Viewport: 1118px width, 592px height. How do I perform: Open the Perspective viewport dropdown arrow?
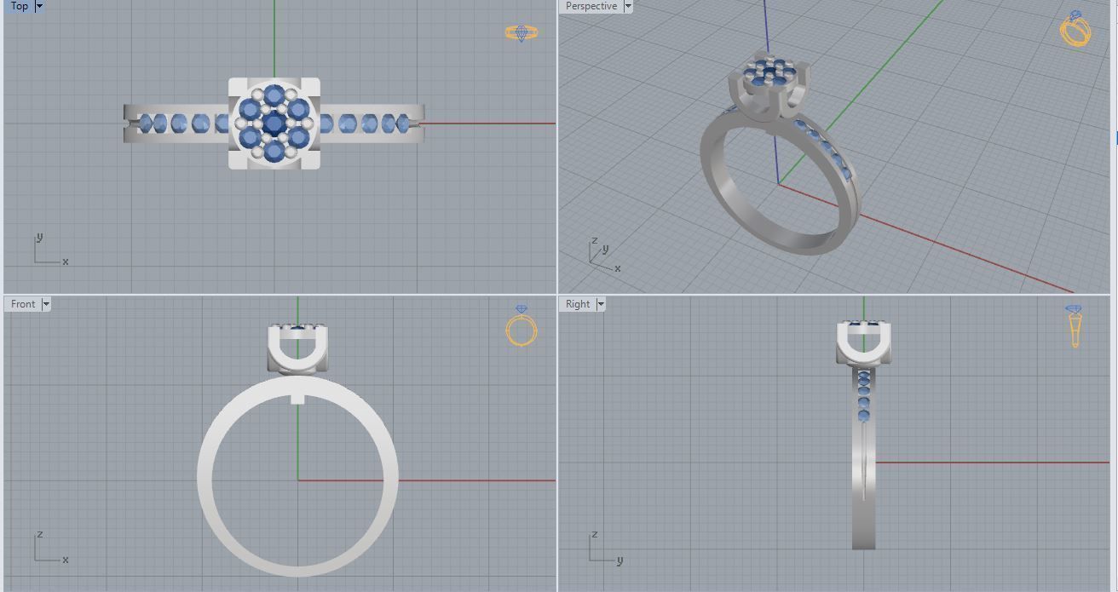(x=628, y=6)
